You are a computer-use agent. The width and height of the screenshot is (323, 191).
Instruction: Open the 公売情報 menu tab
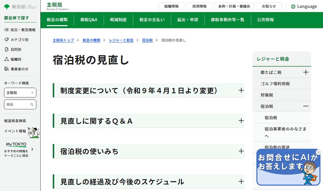[265, 20]
